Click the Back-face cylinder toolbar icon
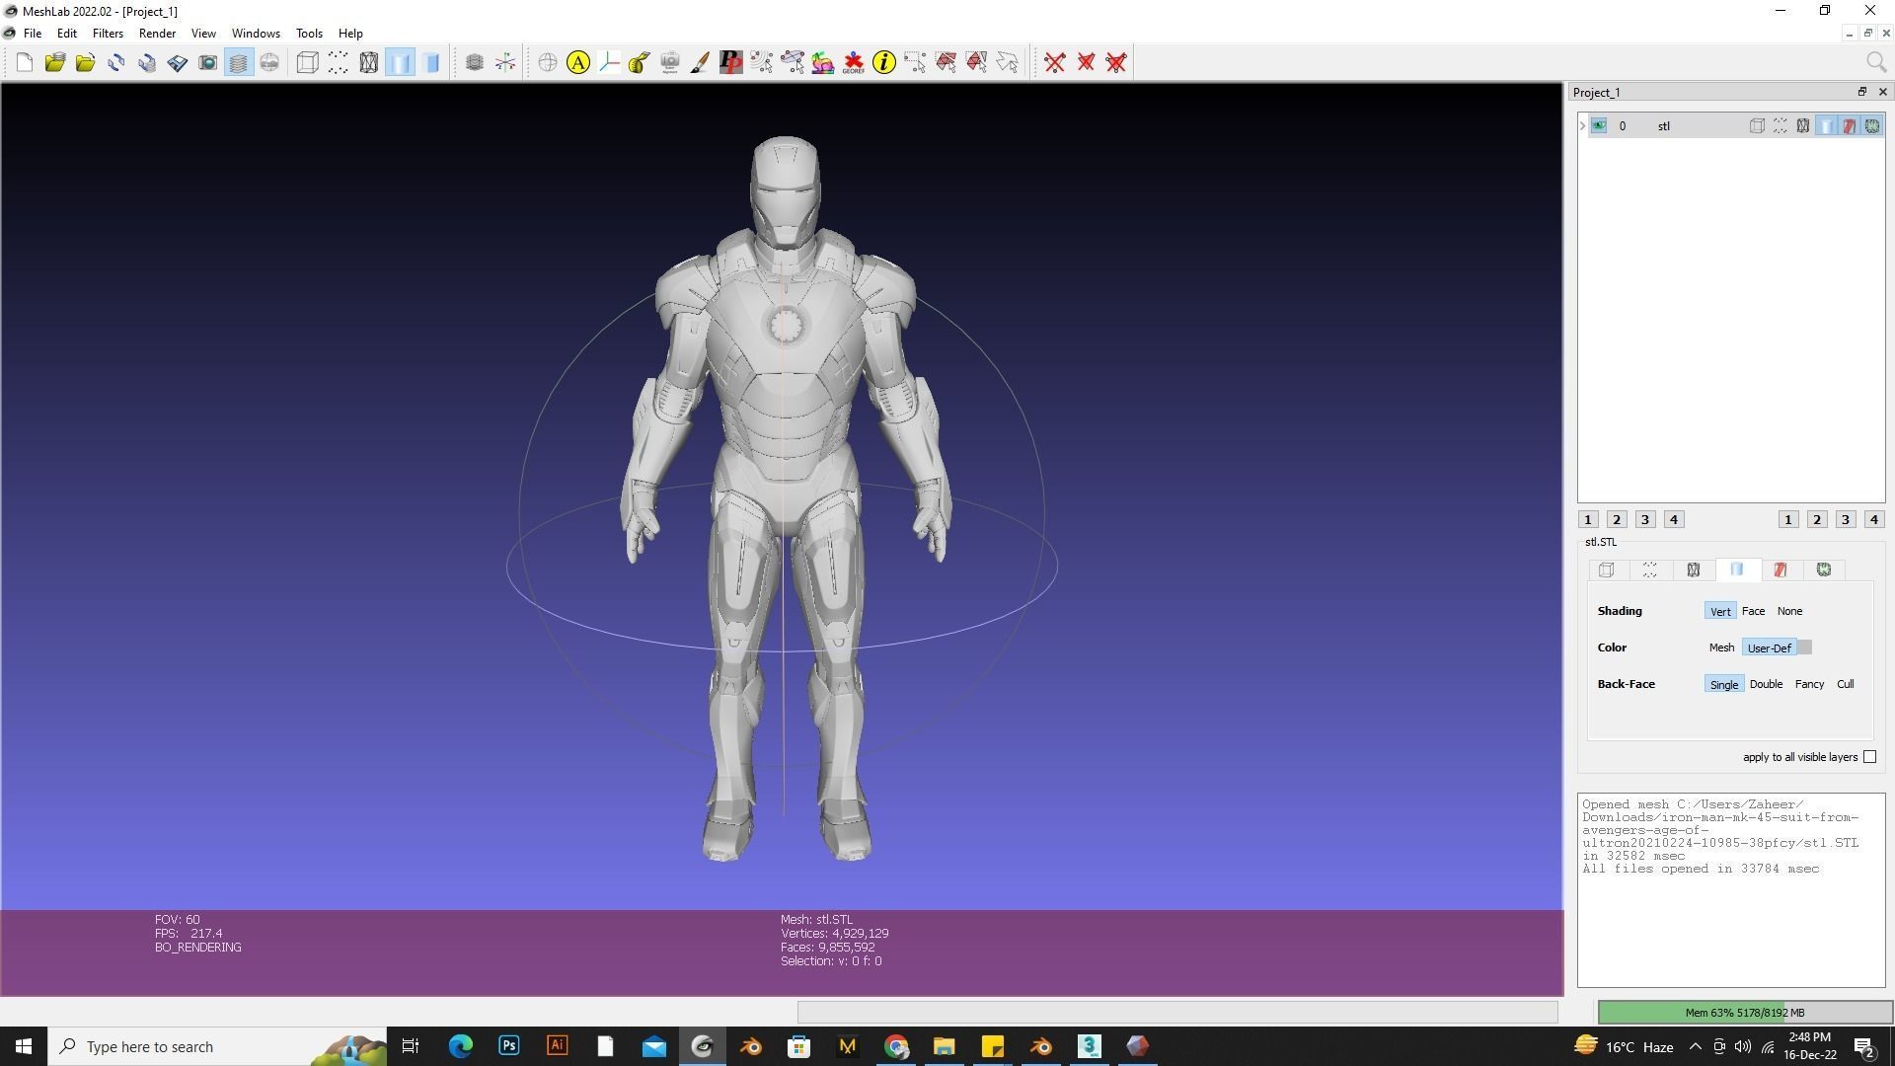 [431, 63]
